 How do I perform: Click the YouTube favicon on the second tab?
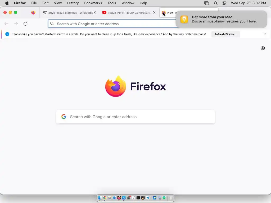point(104,12)
